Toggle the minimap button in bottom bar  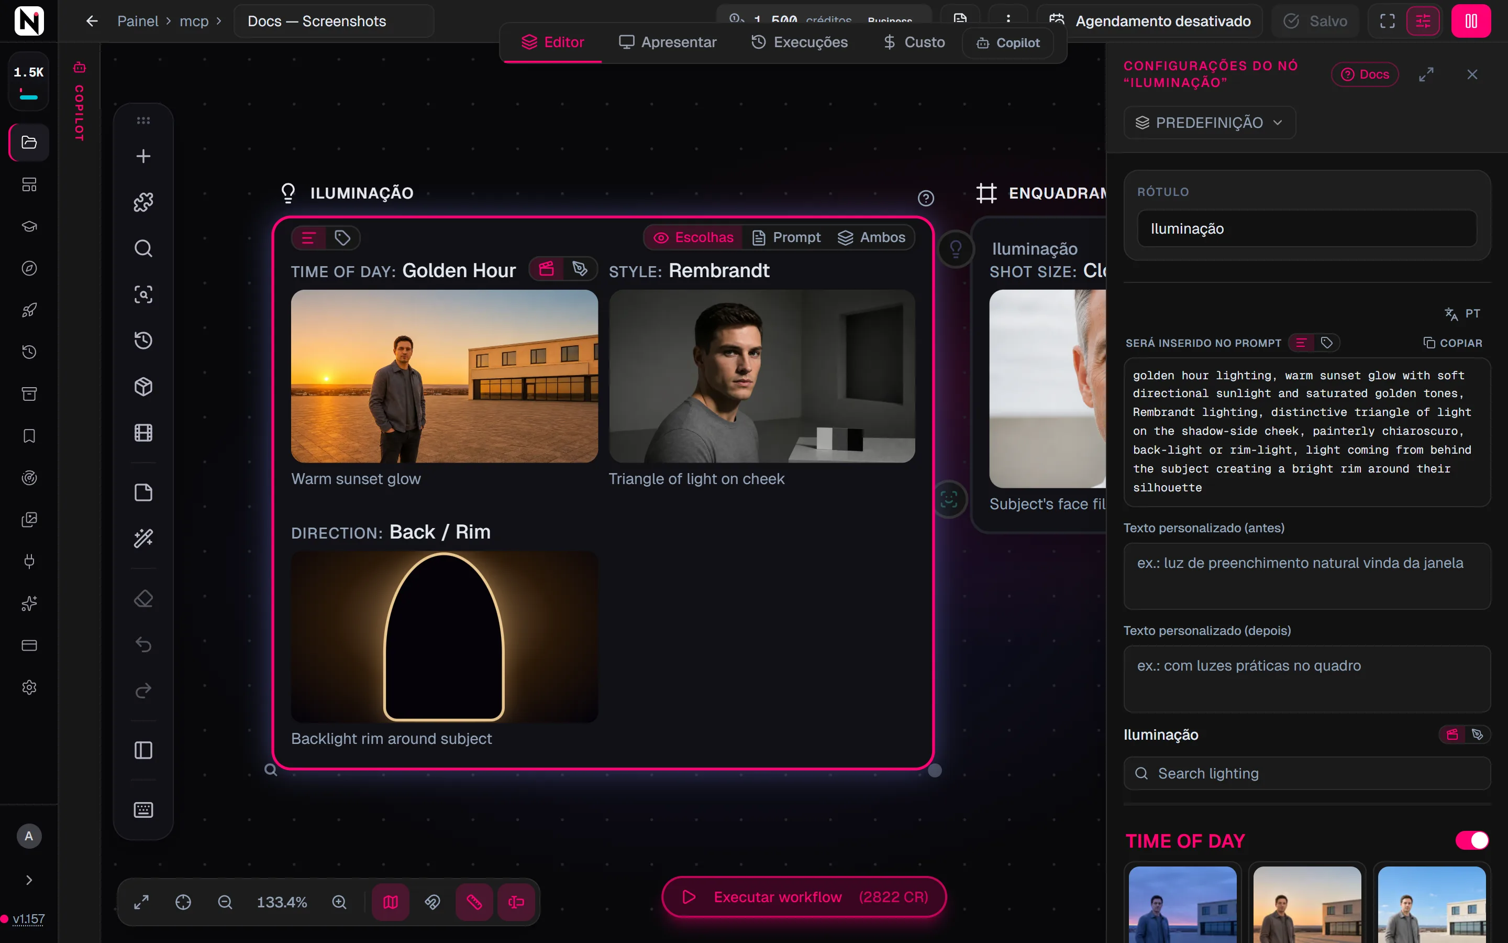point(391,902)
